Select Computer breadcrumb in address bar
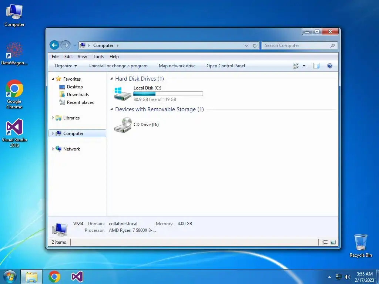This screenshot has height=284, width=379. coord(103,45)
